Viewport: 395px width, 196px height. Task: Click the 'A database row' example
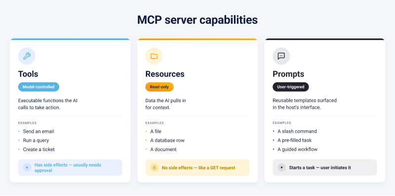click(x=167, y=140)
